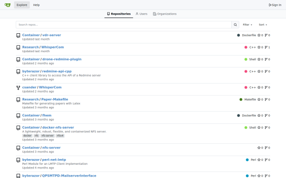Switch to the Users tab
The height and width of the screenshot is (178, 286).
(142, 14)
